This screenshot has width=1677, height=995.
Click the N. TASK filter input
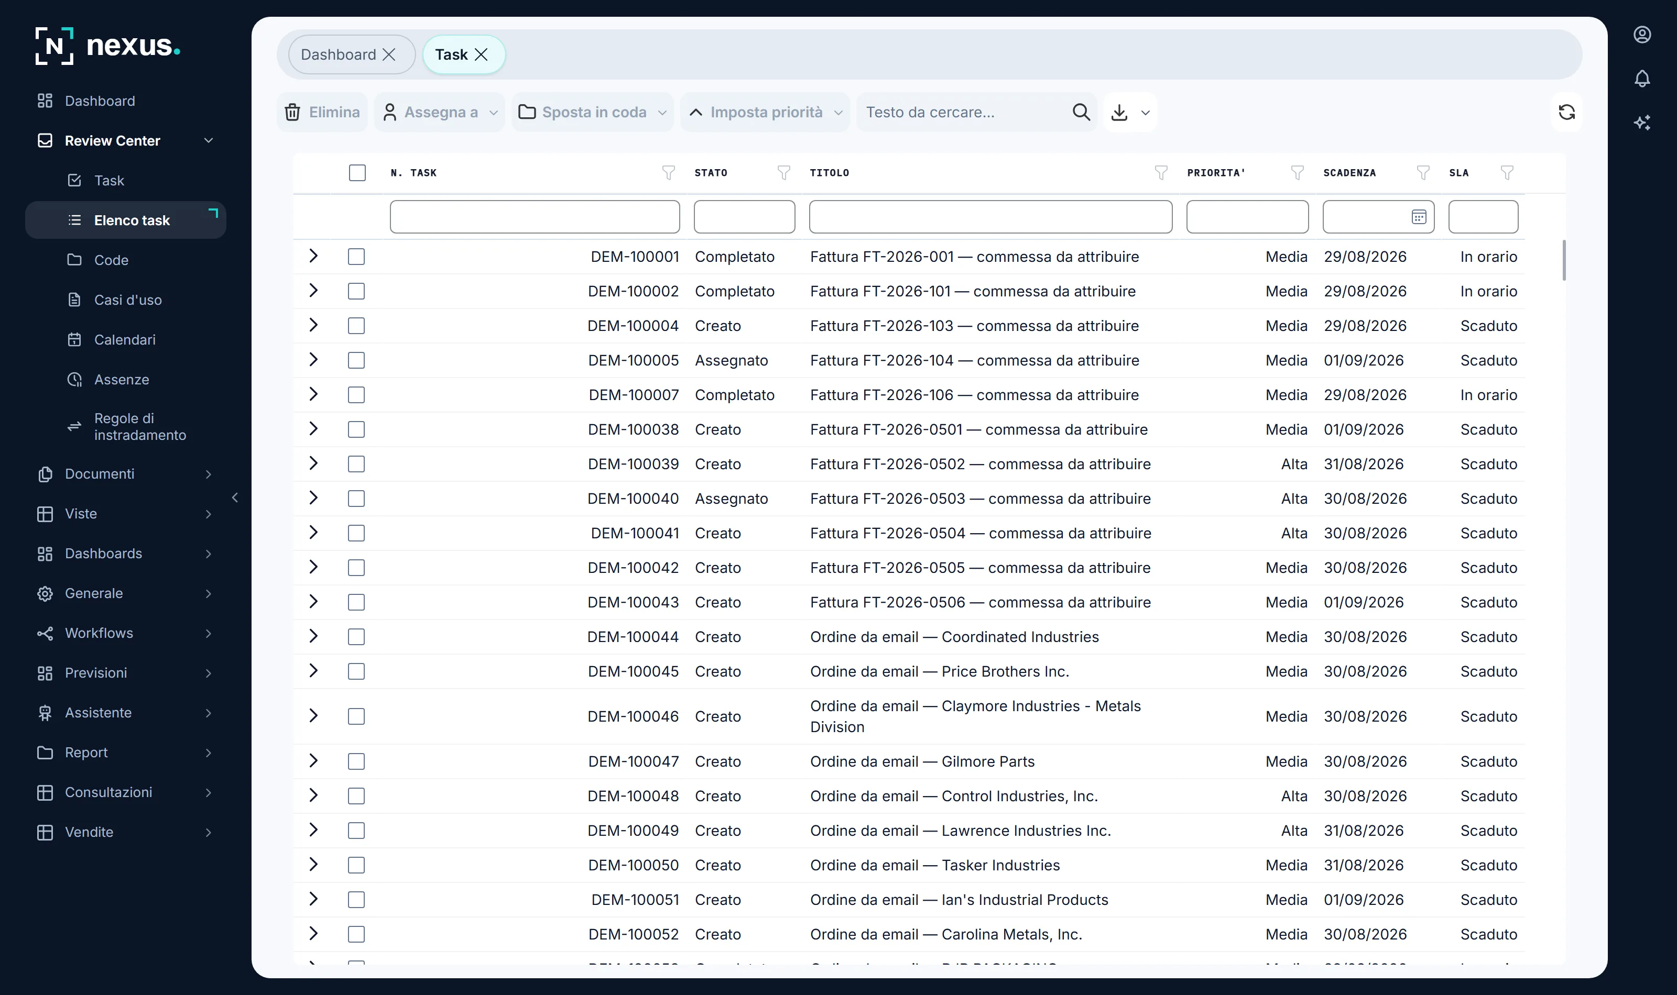[x=535, y=217]
